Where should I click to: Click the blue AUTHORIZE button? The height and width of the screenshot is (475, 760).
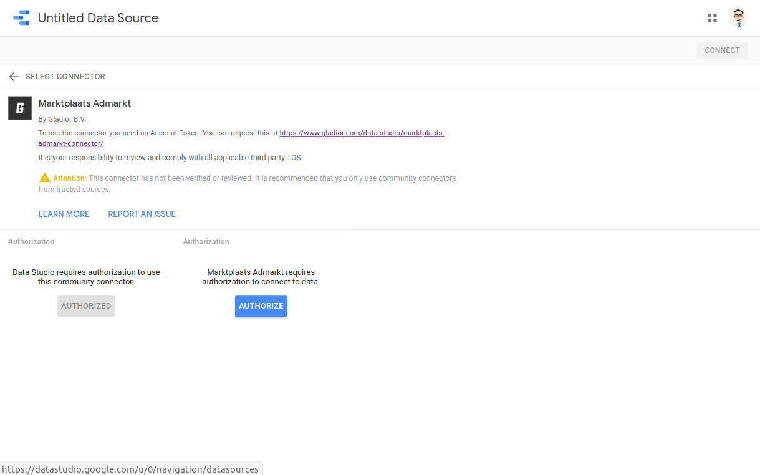click(261, 306)
